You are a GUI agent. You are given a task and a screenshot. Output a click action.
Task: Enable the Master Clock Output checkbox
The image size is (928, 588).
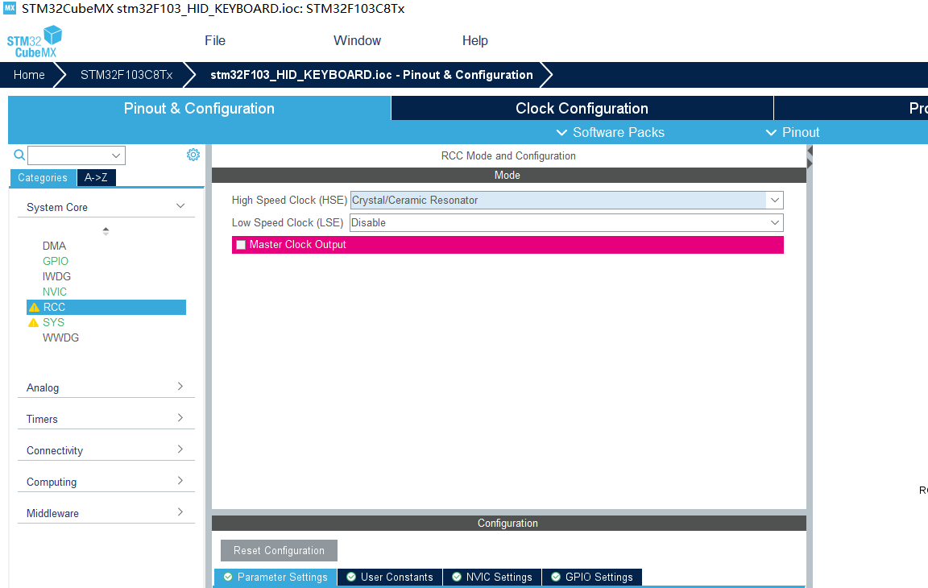[x=241, y=245]
